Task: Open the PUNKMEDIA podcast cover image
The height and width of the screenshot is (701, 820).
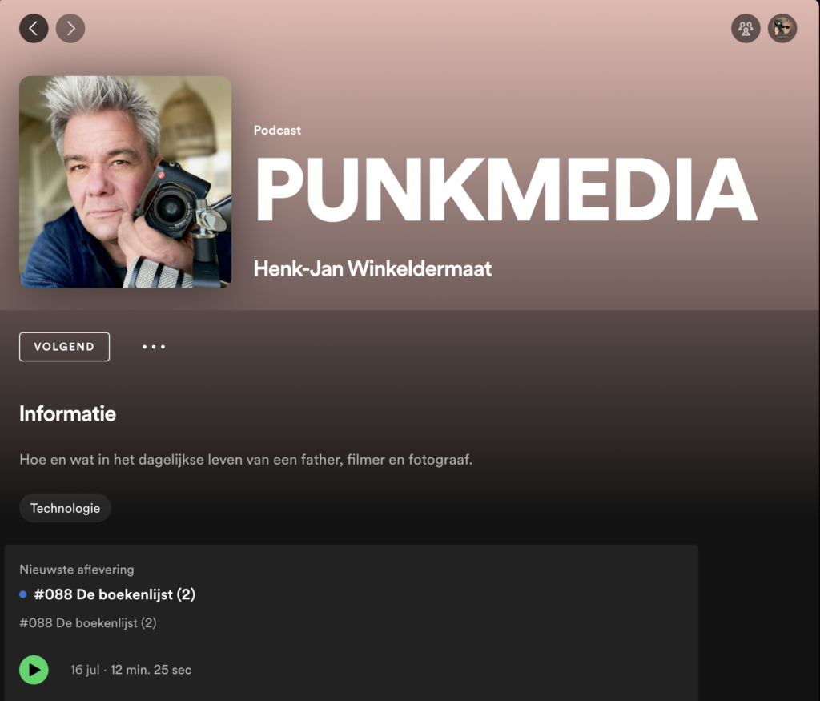Action: point(126,182)
